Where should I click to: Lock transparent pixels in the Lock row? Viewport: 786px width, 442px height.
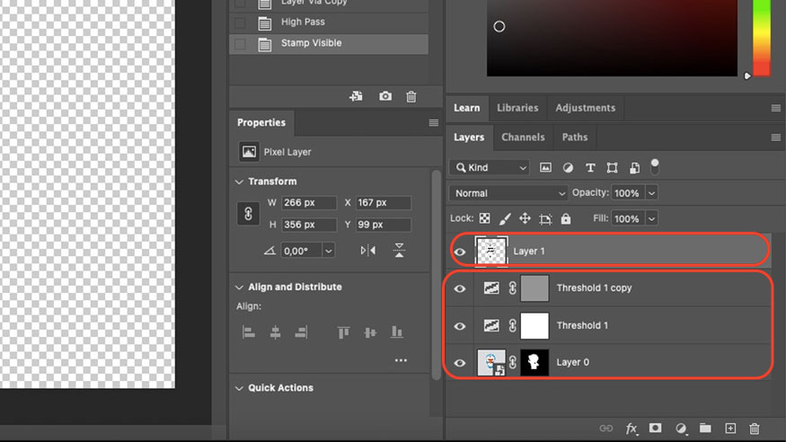point(485,218)
